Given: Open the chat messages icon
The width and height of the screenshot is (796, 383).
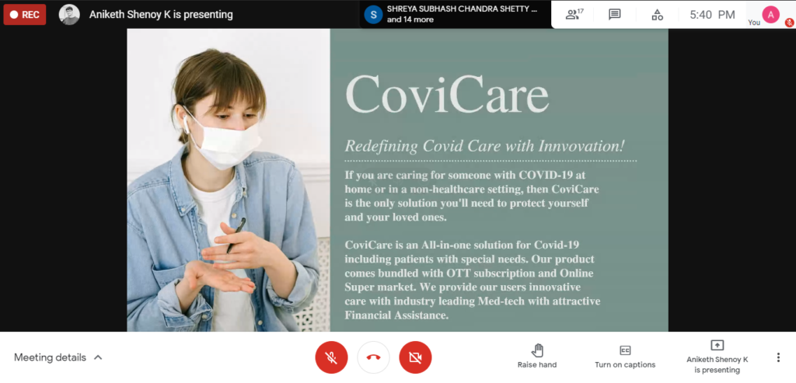Looking at the screenshot, I should coord(614,15).
